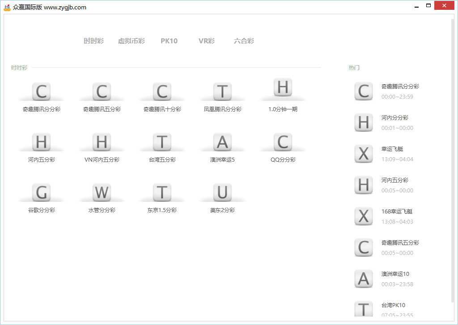Click the 00:01~00:00 time text
Viewport: 458px width, 325px height.
[x=397, y=128]
